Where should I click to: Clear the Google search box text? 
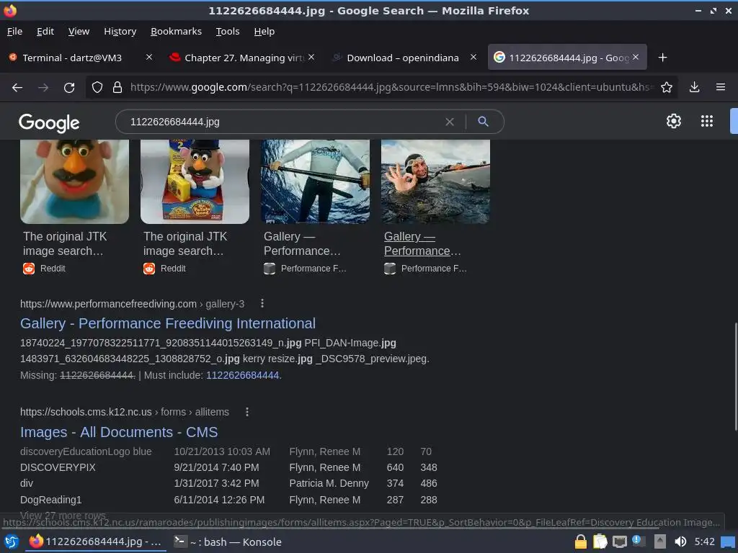[x=450, y=122]
